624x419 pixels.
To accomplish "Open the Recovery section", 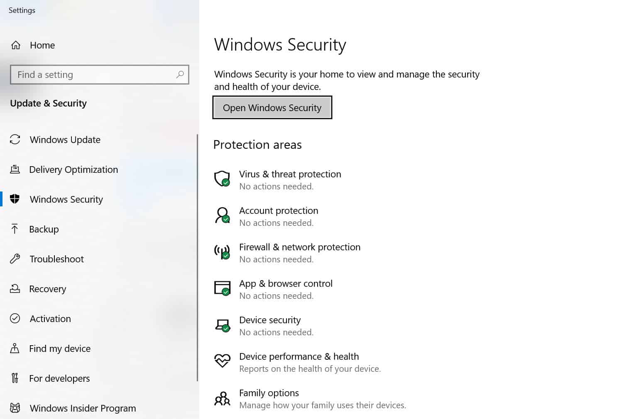I will point(47,288).
